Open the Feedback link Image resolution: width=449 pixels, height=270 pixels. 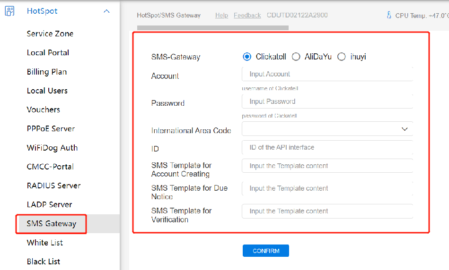coord(247,16)
